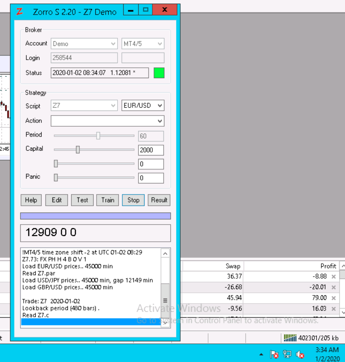Click log line about MT4/5 time zone shift
This screenshot has height=362, width=345.
[82, 252]
